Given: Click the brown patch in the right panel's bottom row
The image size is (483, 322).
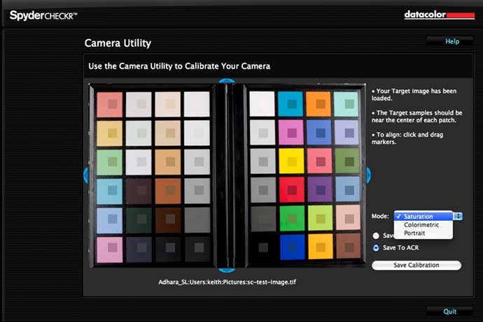Looking at the screenshot, I should click(349, 247).
